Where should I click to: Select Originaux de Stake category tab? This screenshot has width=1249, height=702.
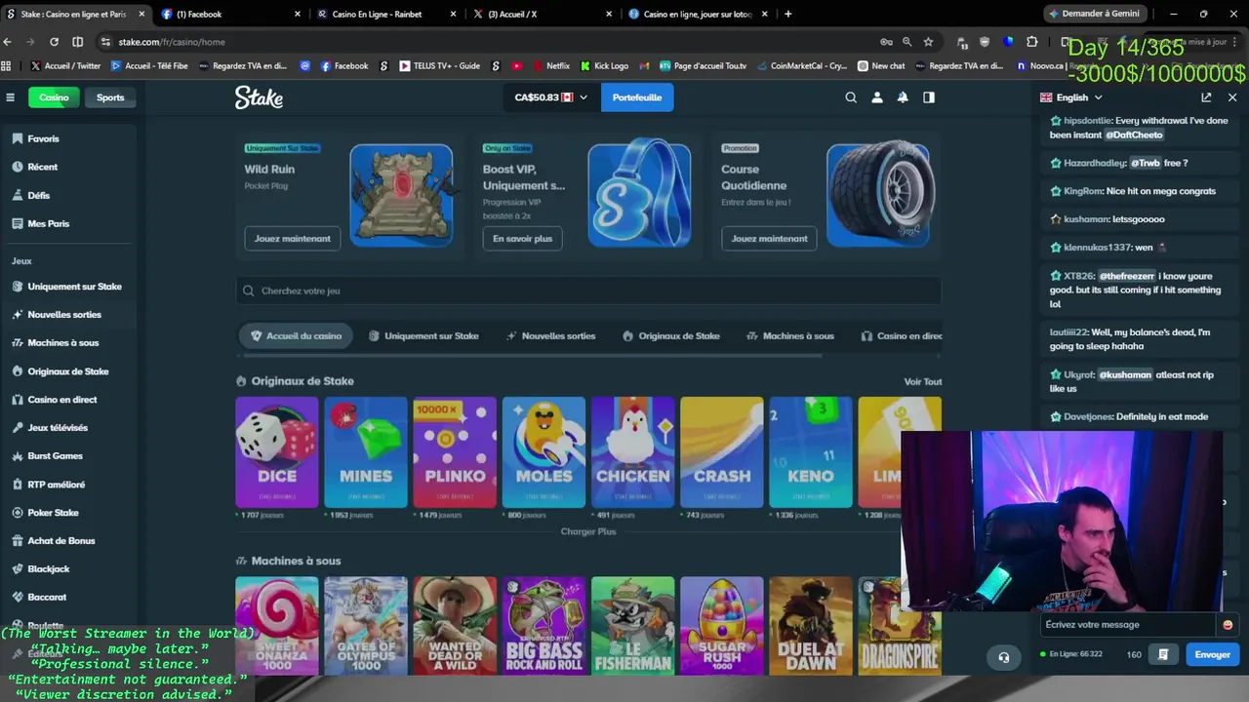(671, 335)
